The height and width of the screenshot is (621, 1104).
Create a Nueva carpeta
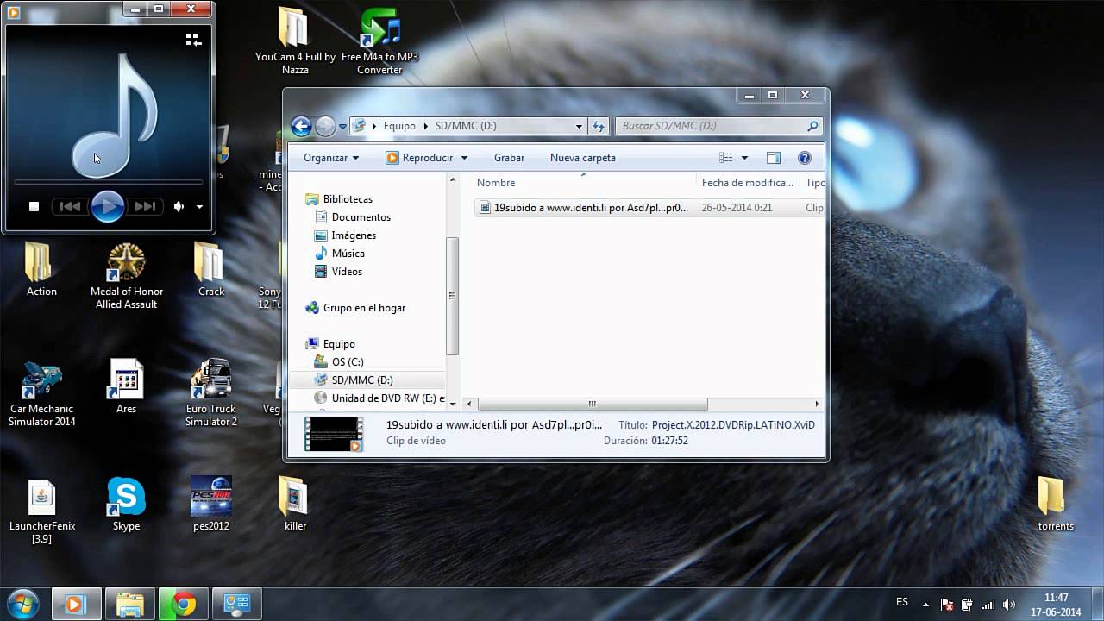point(583,158)
